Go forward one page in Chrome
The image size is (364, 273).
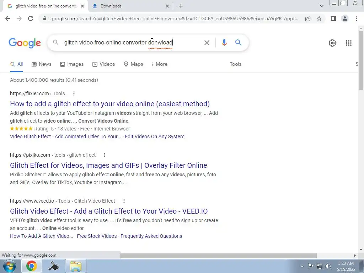[19, 18]
